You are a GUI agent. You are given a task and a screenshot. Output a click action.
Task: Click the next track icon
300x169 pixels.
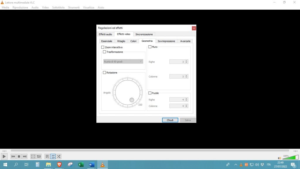[x=25, y=157]
